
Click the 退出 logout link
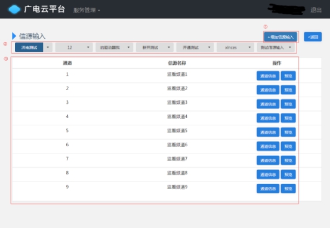pyautogui.click(x=316, y=10)
